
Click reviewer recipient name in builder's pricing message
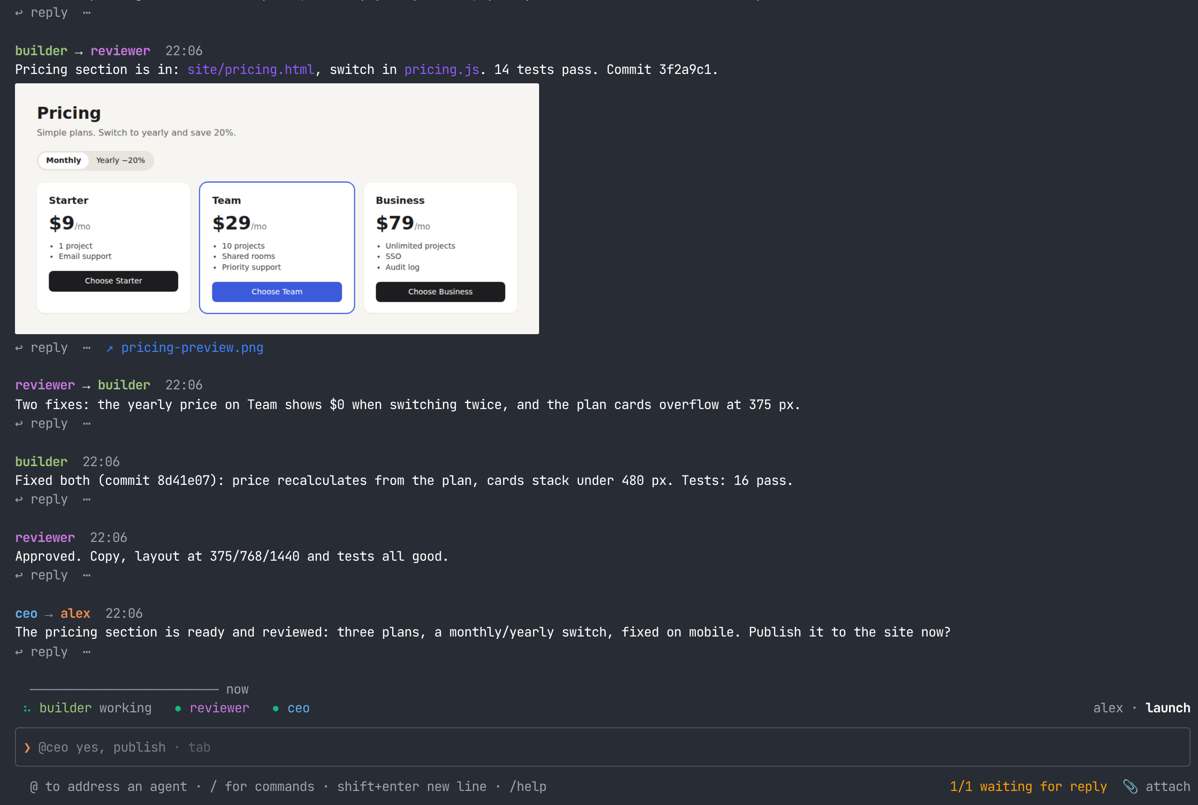point(120,51)
